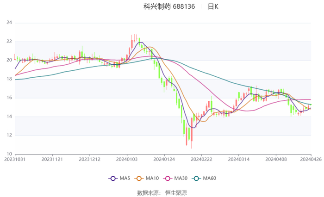Viewport: 324px width, 197px height.
Task: Click the 12 price axis label
Action: pos(10,135)
